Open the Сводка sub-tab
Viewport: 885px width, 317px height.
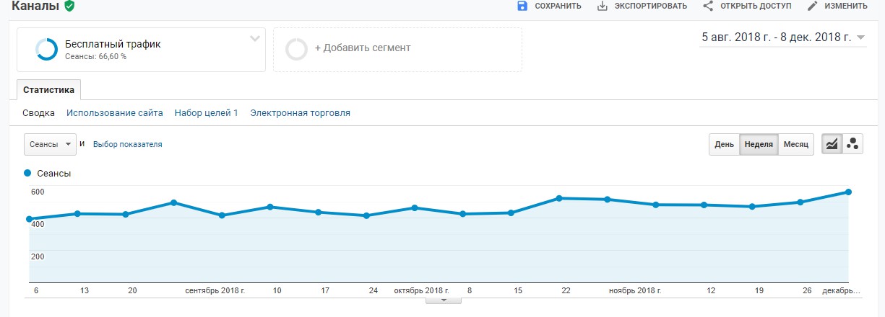(x=38, y=113)
